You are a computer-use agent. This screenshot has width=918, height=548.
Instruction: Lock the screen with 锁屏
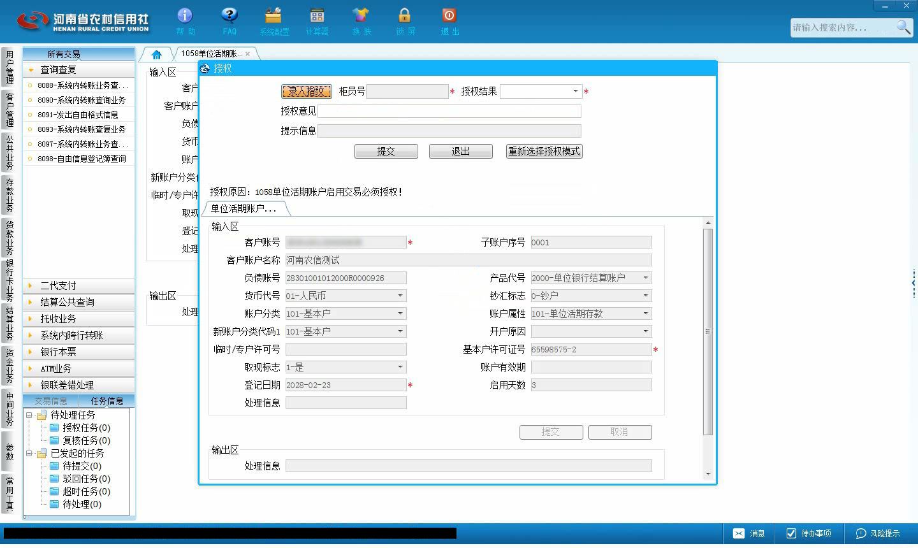[x=405, y=21]
